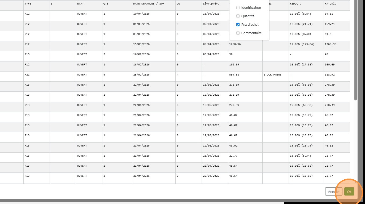This screenshot has height=204, width=365.
Task: Confirm with the Ok button
Action: click(x=349, y=192)
